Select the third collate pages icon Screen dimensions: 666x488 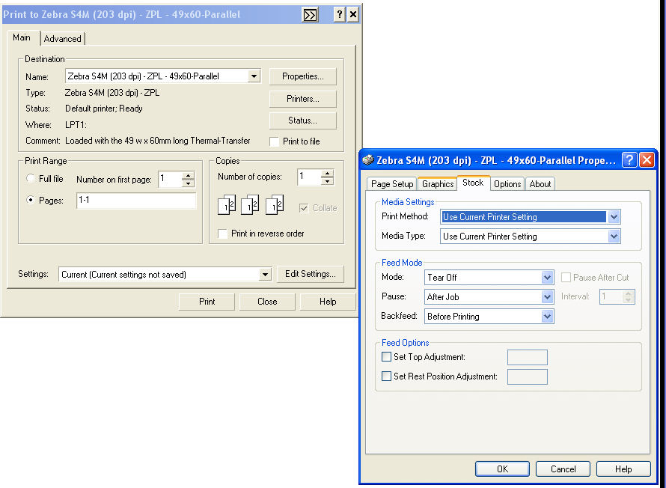coord(275,205)
